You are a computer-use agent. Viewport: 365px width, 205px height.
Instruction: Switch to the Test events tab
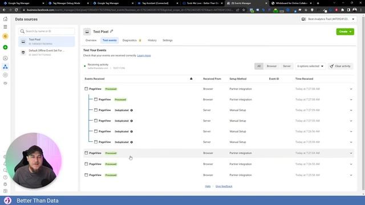109,40
